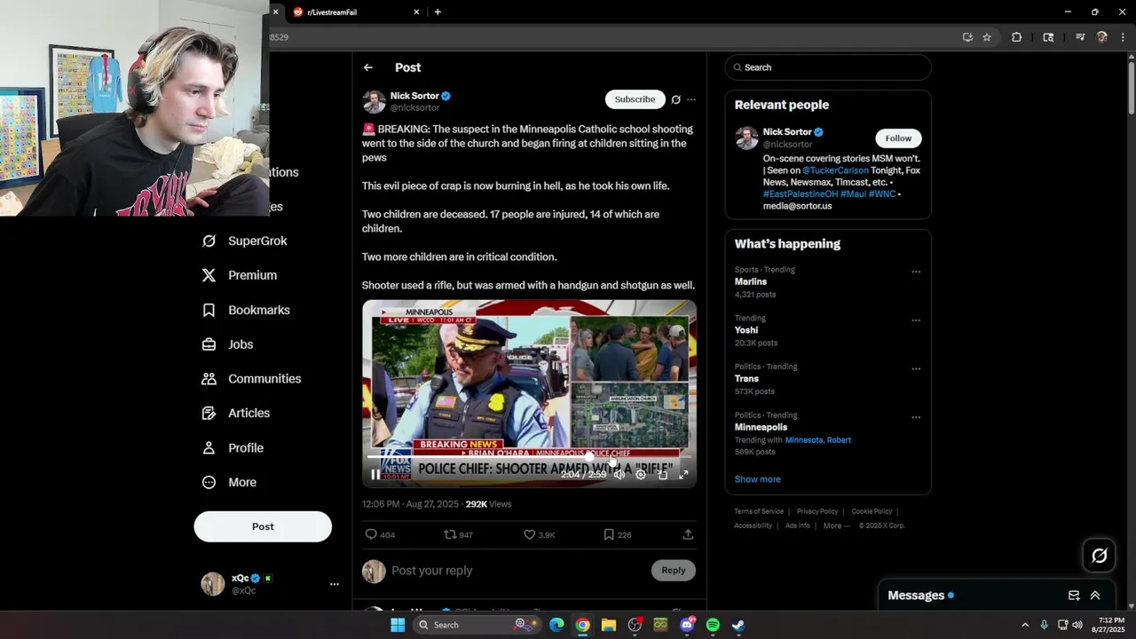The width and height of the screenshot is (1136, 639).
Task: Open Articles from sidebar
Action: click(x=236, y=413)
